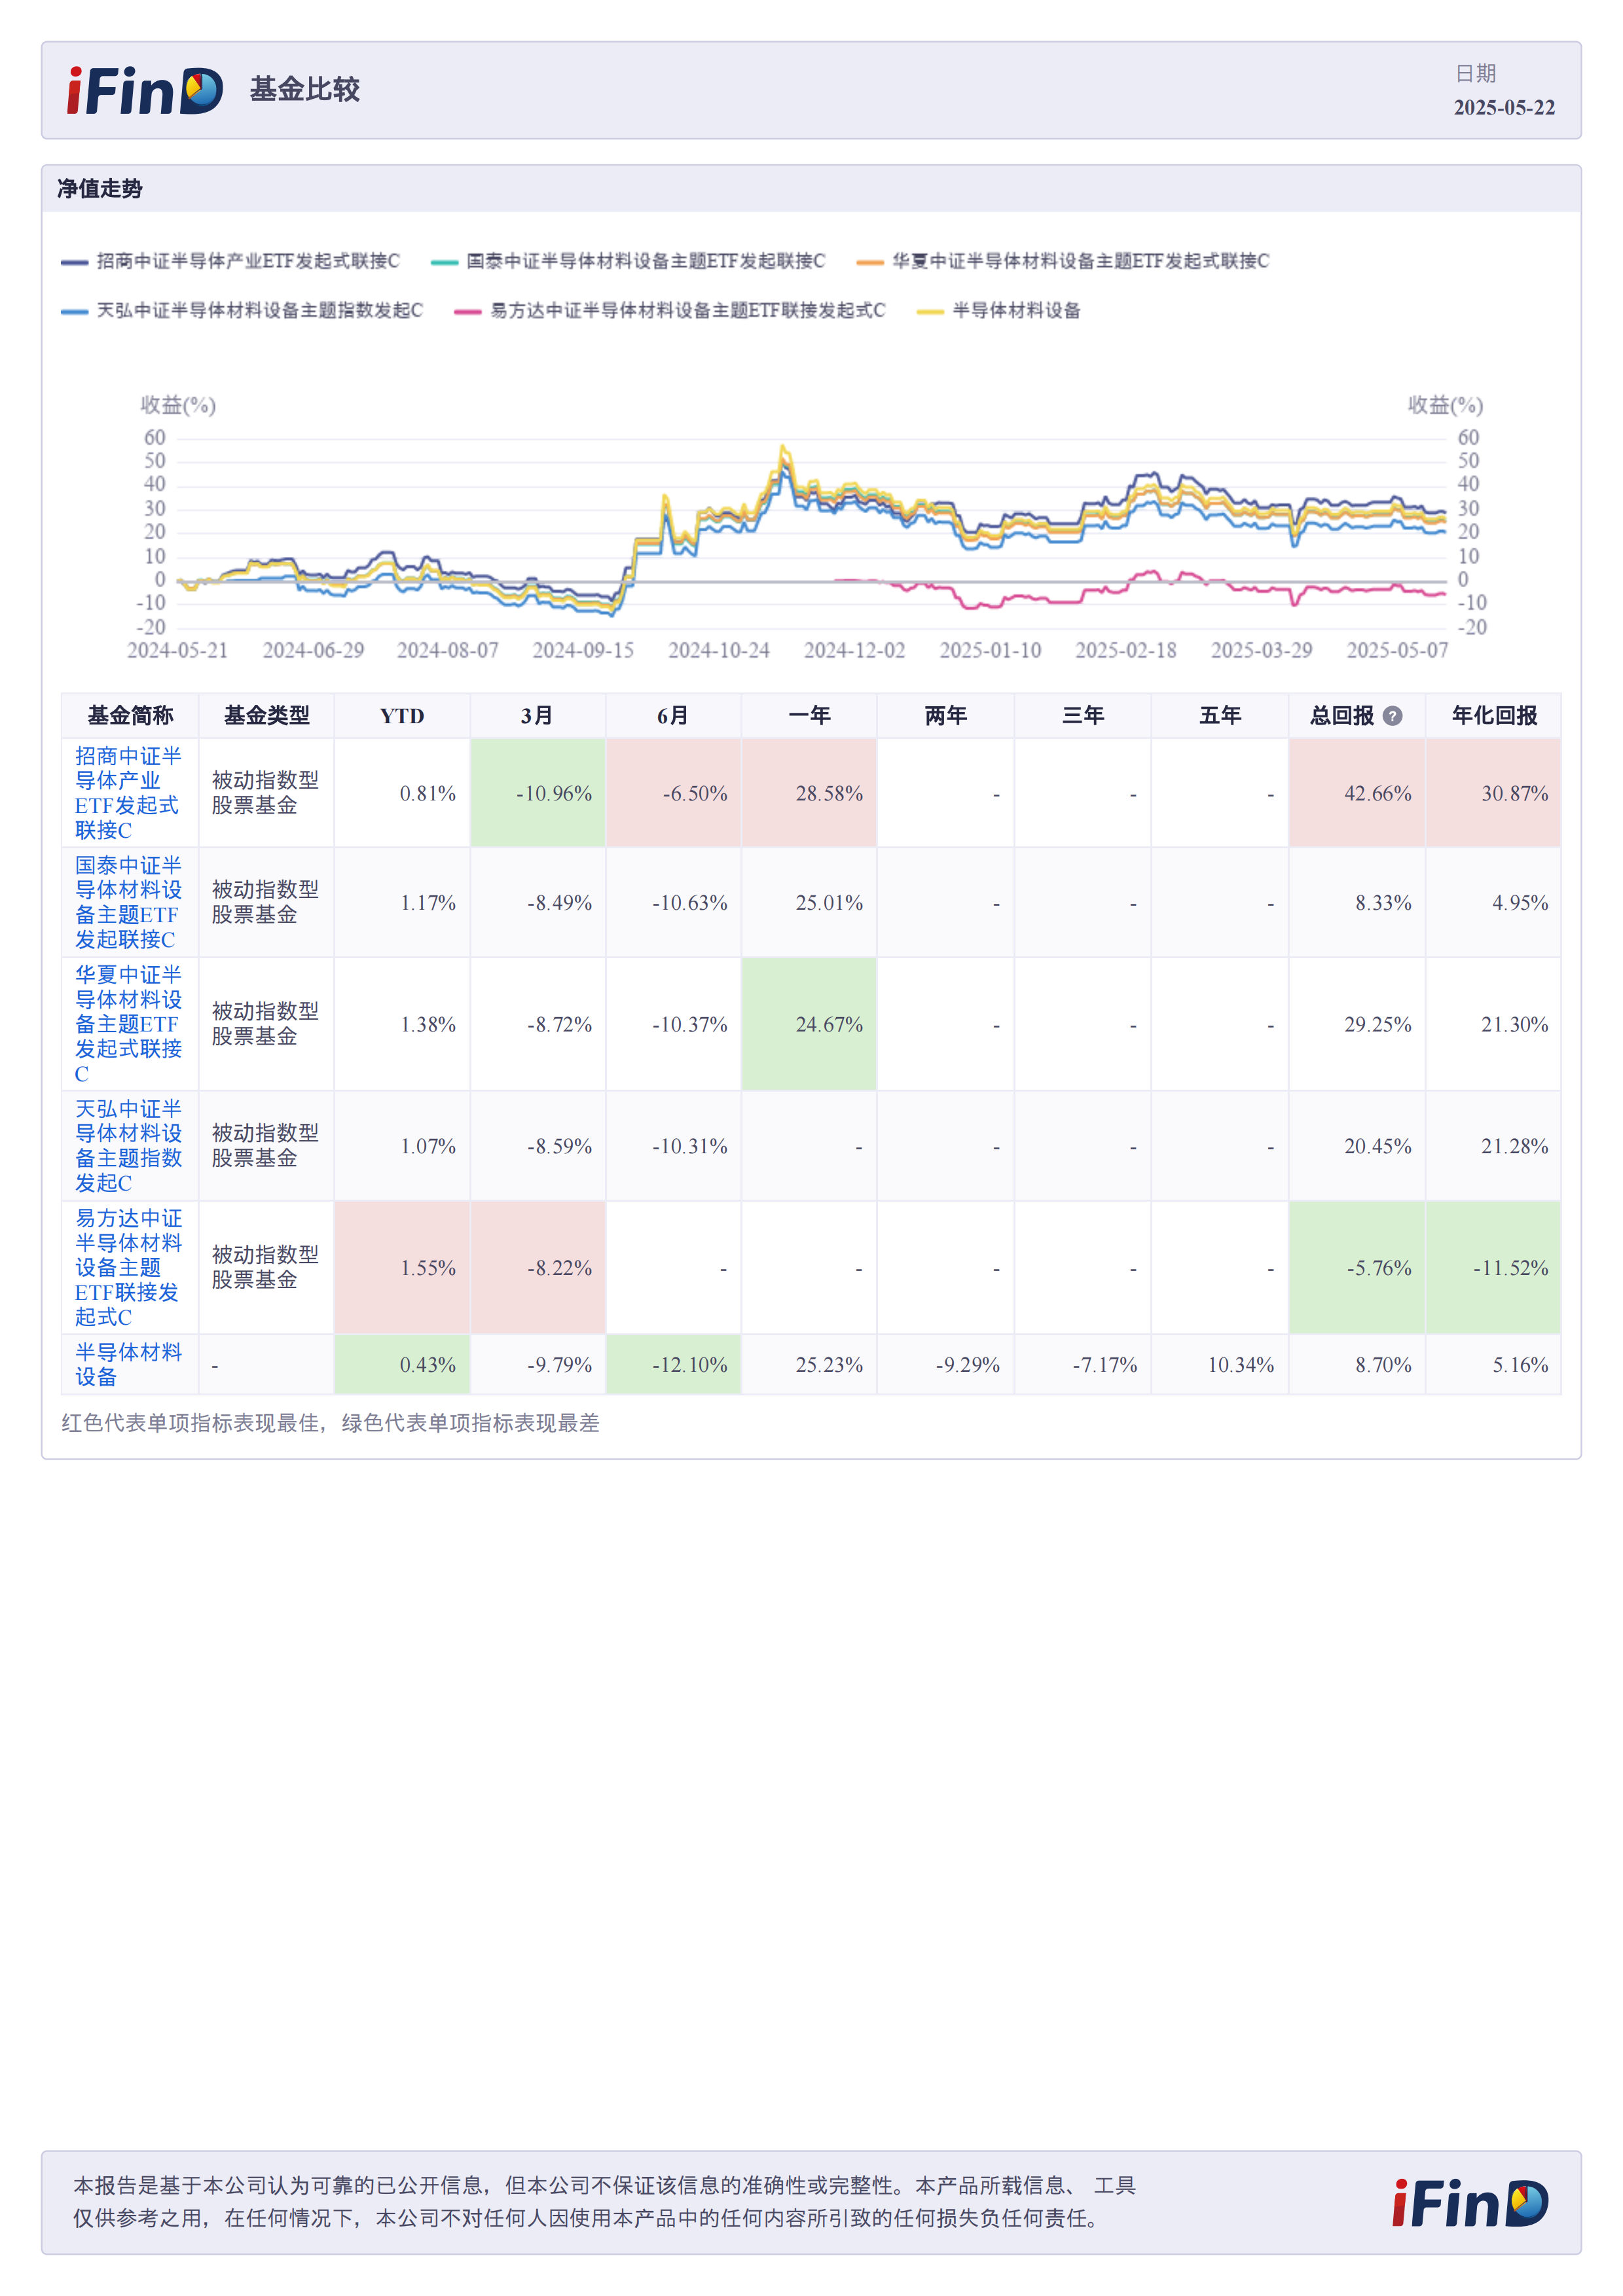Screen dimensions: 1623x2296
Task: Click the disclaimer text in the footer
Action: 604,2201
